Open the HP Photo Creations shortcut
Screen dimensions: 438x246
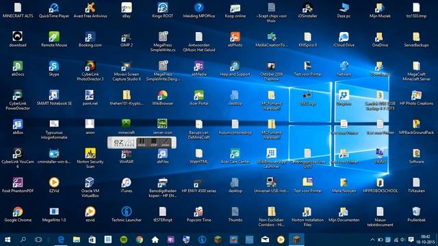[x=416, y=98]
